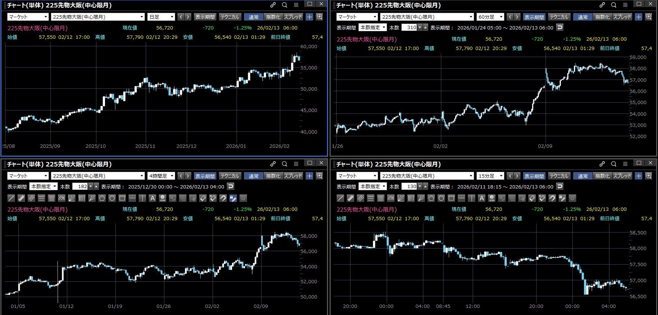Open hamburger menu in 15-minute chart title bar
Screen dimensions: 658x315
point(625,164)
